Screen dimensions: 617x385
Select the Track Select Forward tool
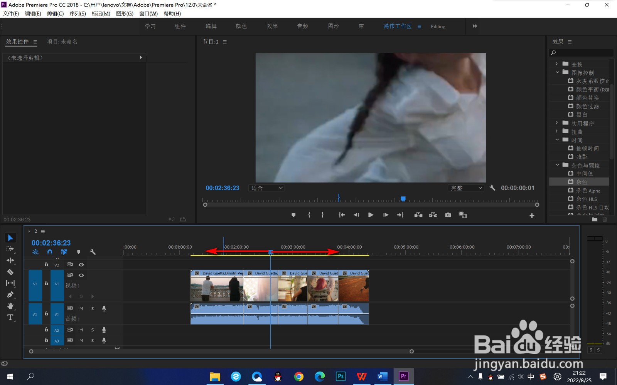pyautogui.click(x=10, y=249)
